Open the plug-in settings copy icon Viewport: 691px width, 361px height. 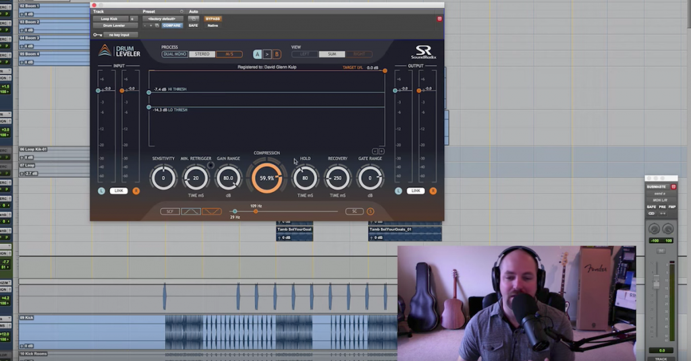[157, 26]
